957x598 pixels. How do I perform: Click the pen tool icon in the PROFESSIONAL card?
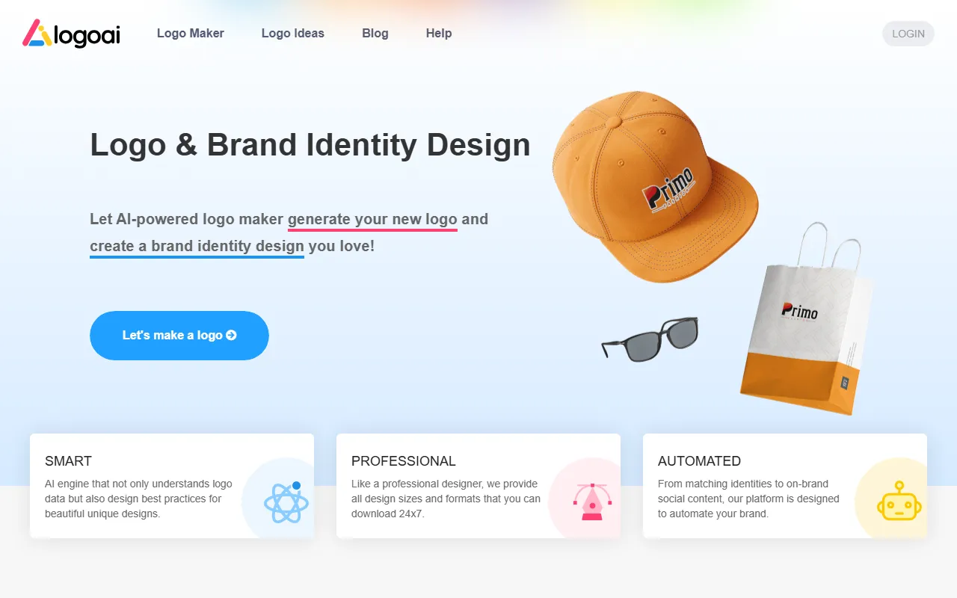[592, 502]
